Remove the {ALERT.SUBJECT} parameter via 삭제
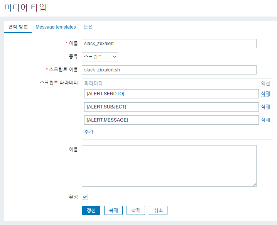The height and width of the screenshot is (225, 277). click(x=265, y=107)
